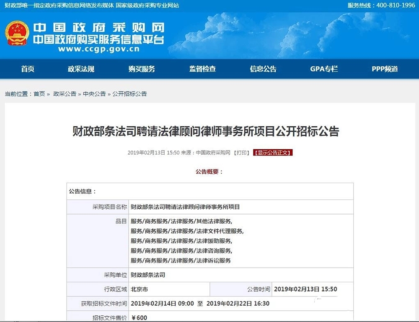Screen dimensions: 419x322
Task: Click the ¥600 bid document price
Action: pos(139,318)
